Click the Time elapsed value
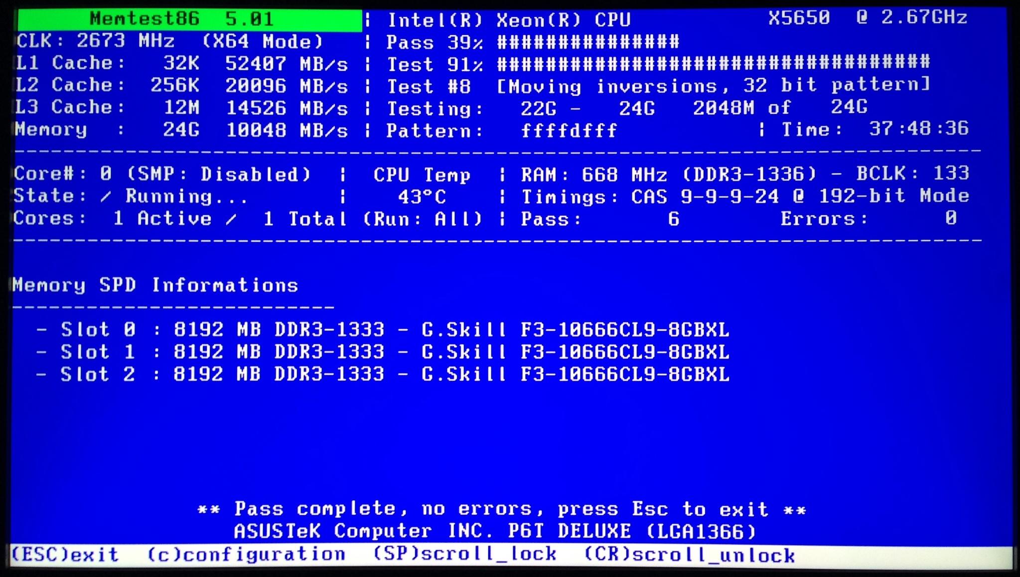 pos(918,129)
